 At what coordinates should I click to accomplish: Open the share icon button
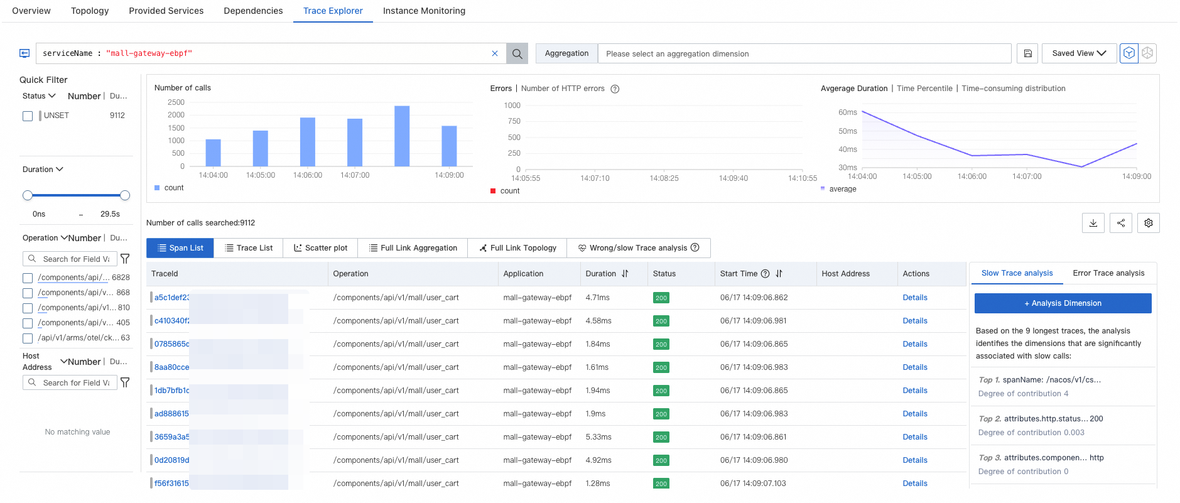(1121, 223)
